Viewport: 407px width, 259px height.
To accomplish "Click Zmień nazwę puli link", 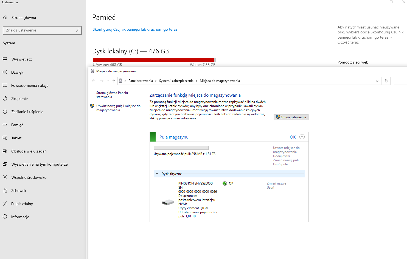I will click(x=286, y=160).
